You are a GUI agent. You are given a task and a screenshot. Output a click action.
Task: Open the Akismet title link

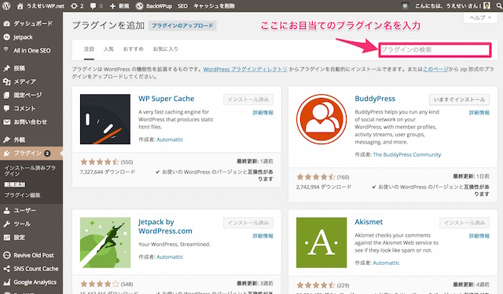369,222
